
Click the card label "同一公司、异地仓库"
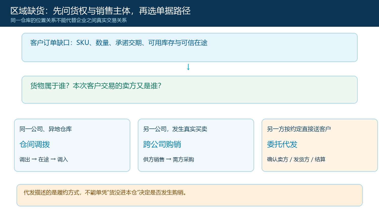pos(46,129)
